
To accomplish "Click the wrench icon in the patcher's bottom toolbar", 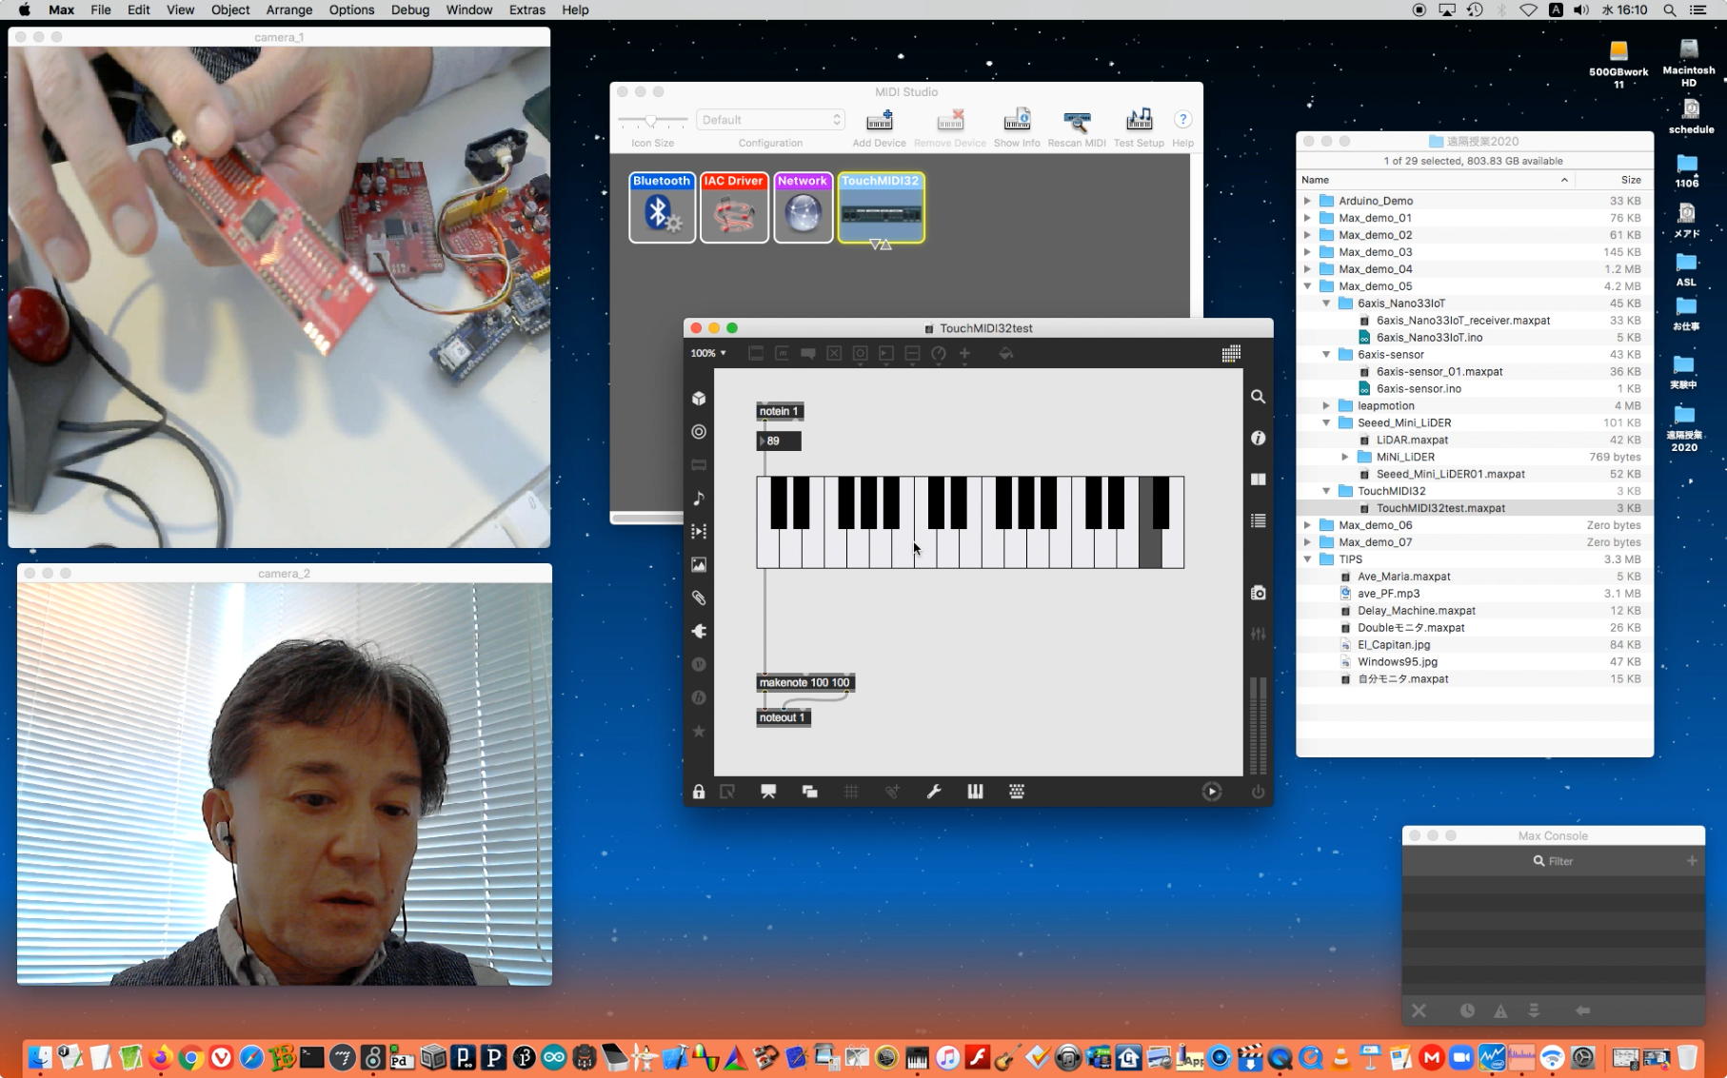I will point(934,792).
